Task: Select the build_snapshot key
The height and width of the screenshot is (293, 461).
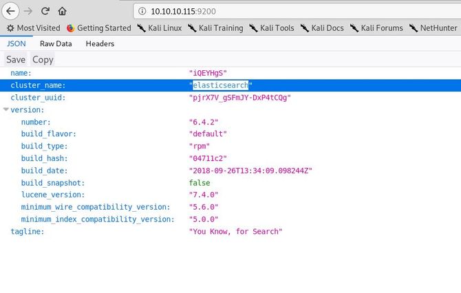Action: point(53,183)
